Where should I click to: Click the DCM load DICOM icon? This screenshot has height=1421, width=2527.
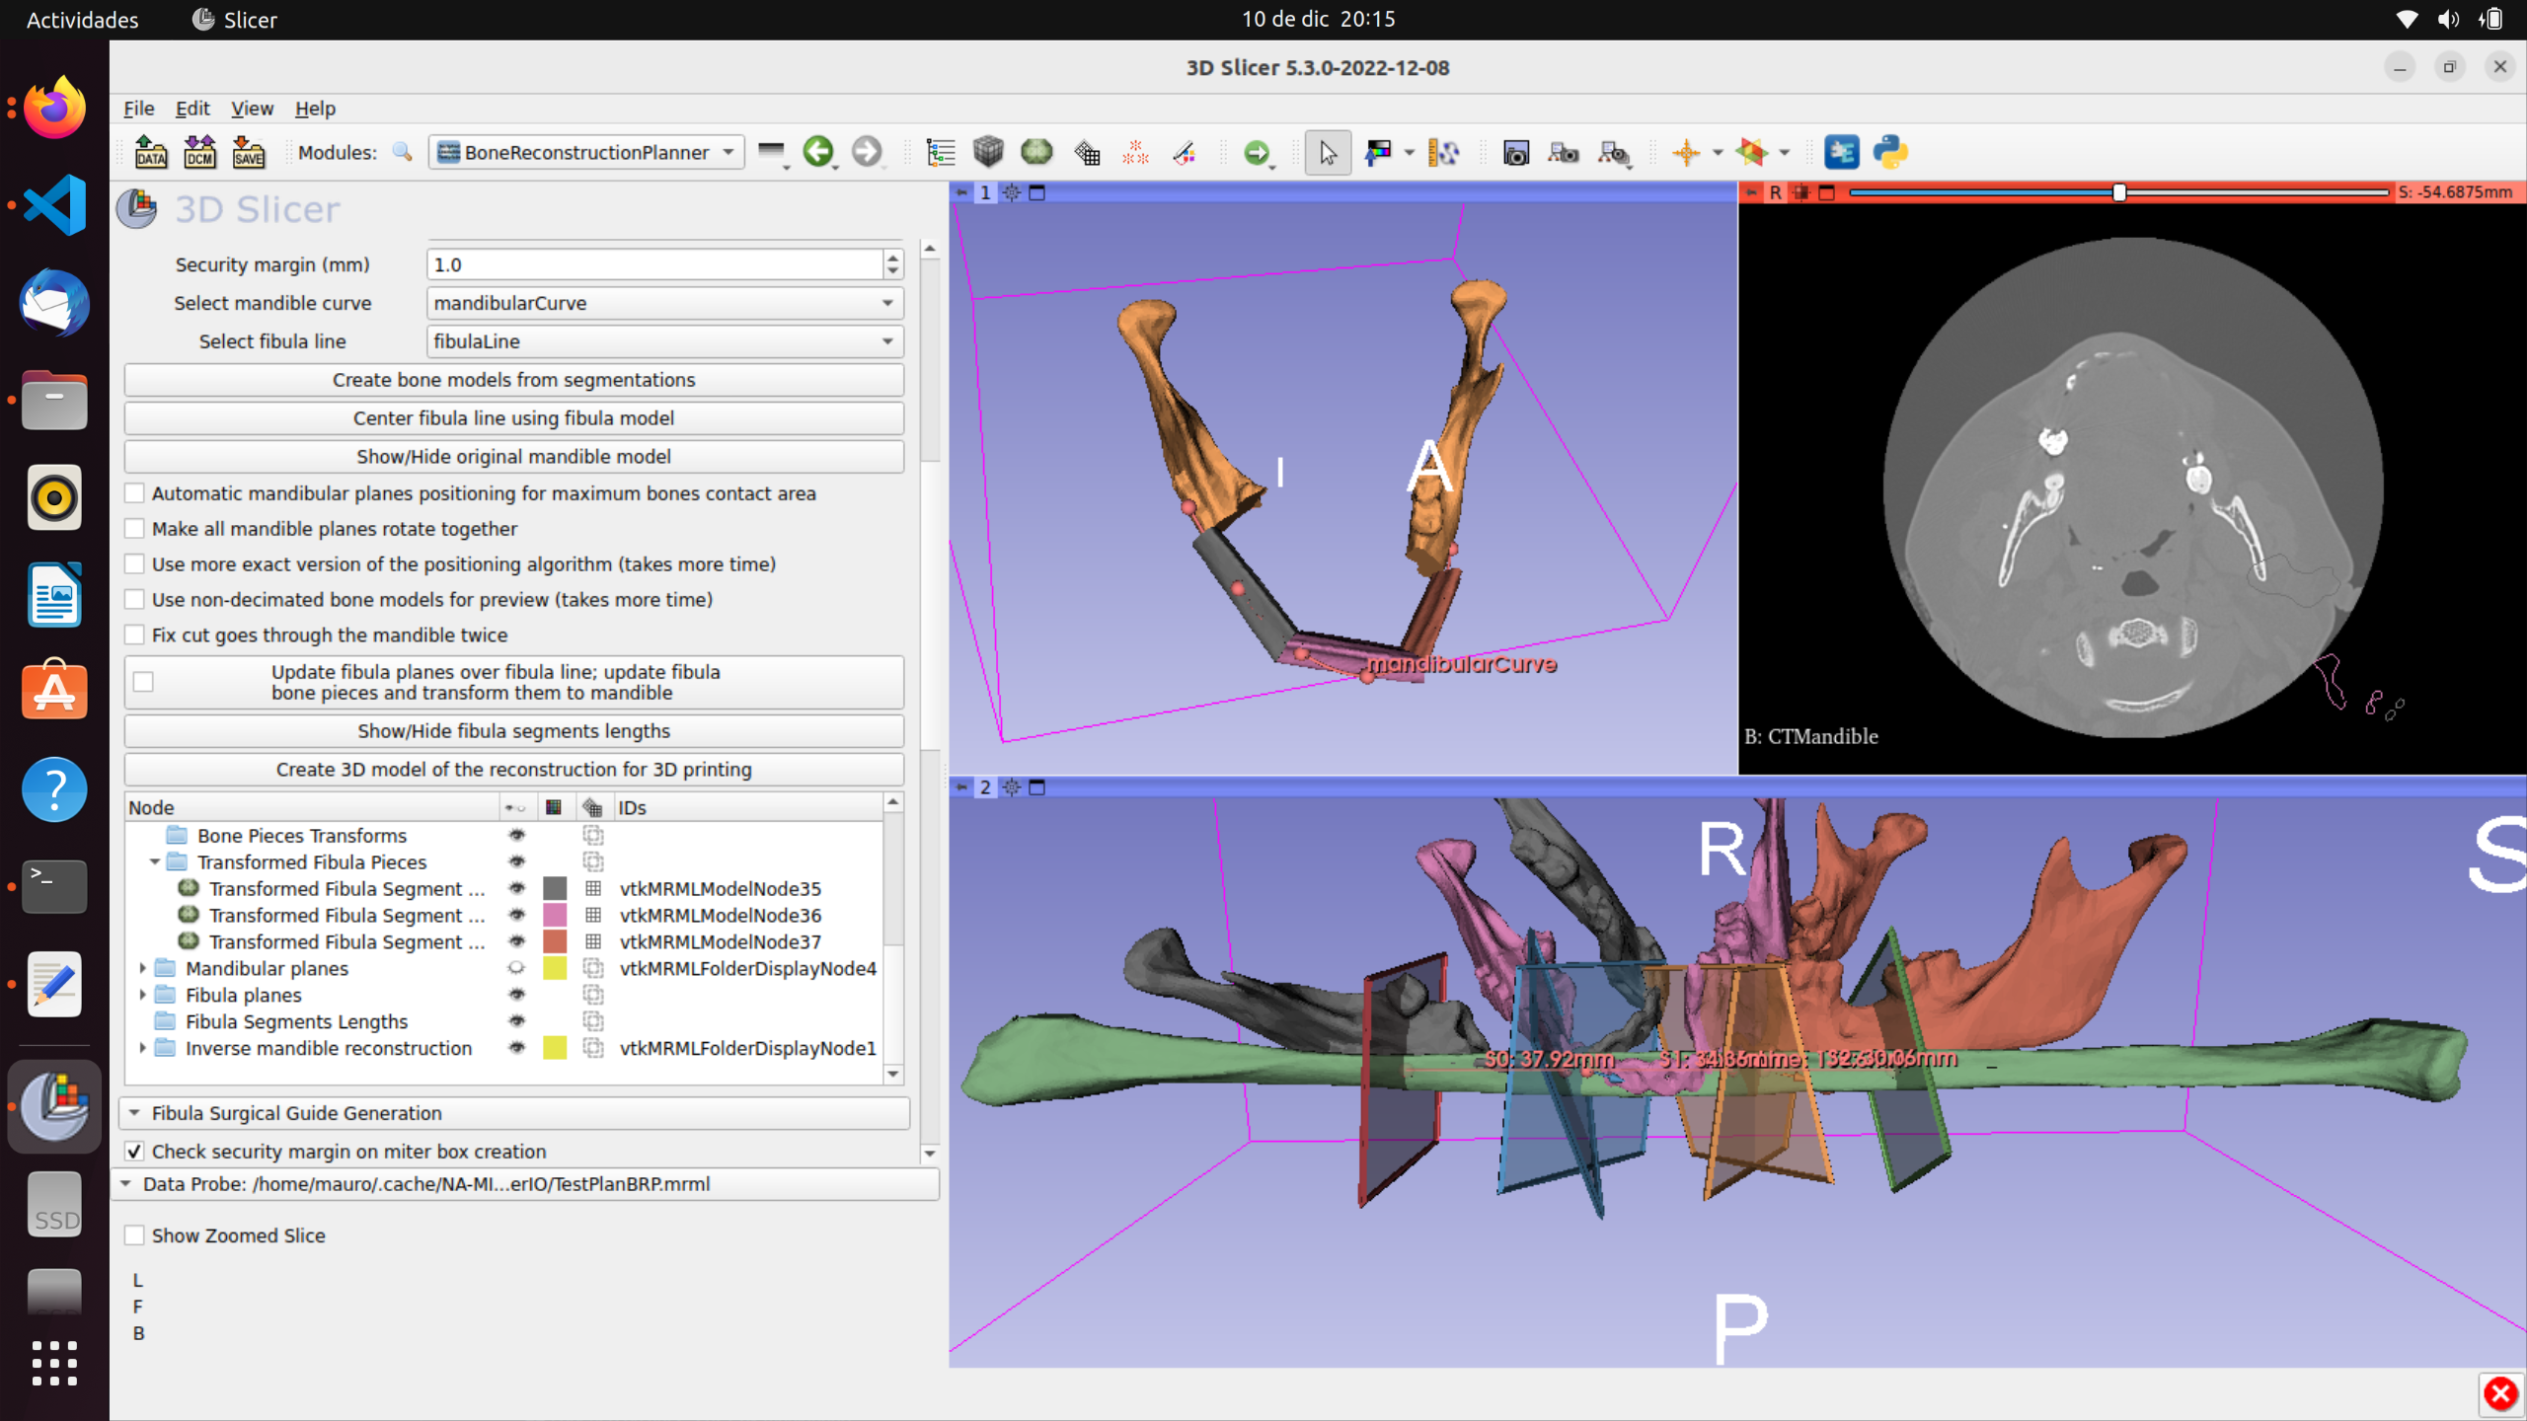point(199,152)
